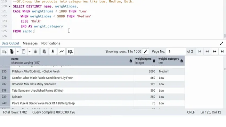Viewport: 226px width, 127px height.
Task: Go to first page of results
Action: point(200,51)
